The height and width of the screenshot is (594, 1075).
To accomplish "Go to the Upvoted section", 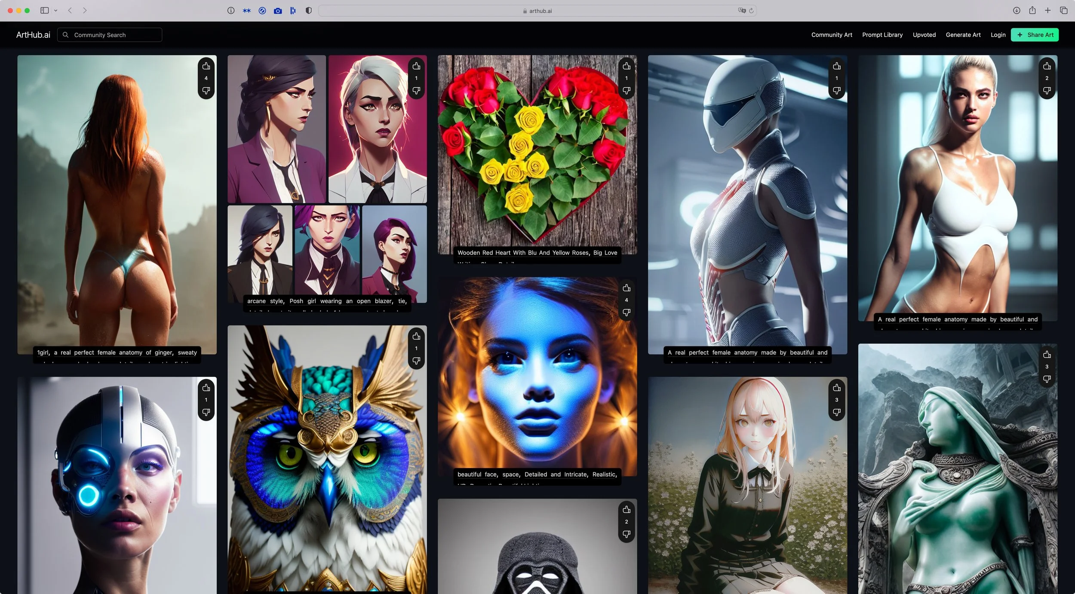I will click(924, 35).
